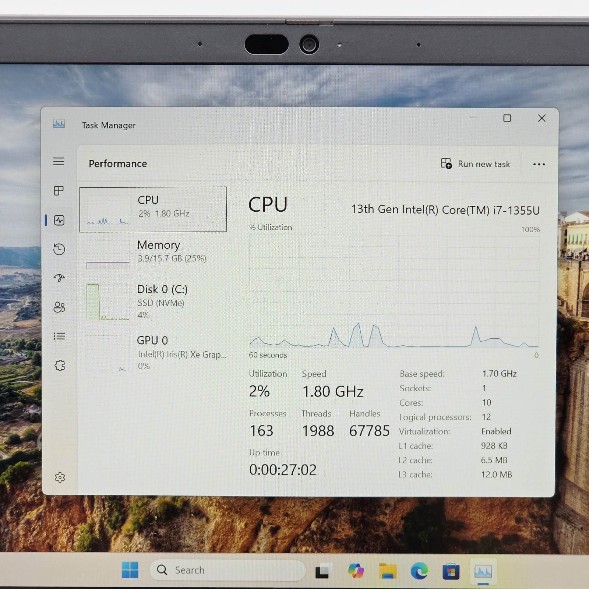Launch Microsoft Edge from the taskbar

tap(419, 571)
